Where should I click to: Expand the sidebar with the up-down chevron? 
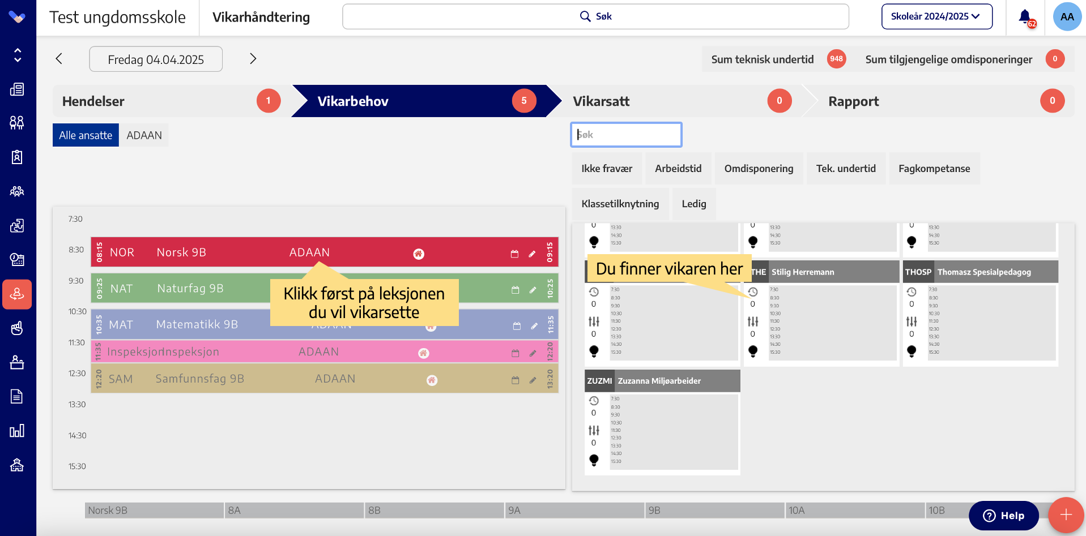pyautogui.click(x=17, y=55)
